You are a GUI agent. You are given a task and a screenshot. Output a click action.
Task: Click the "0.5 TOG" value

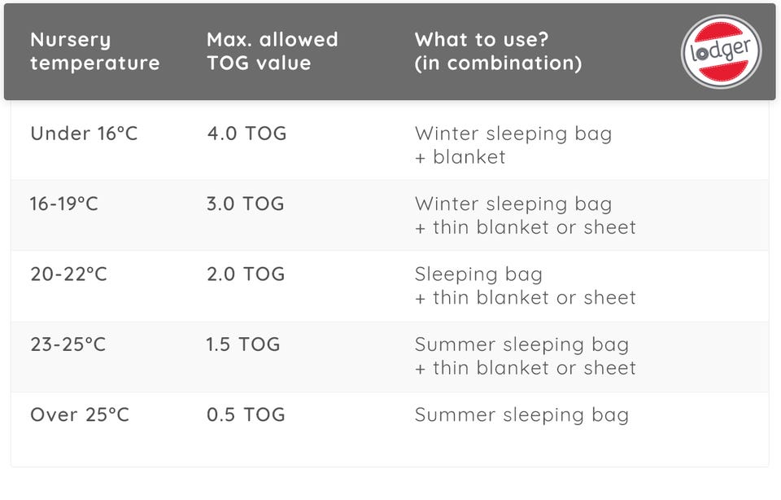[x=246, y=414]
